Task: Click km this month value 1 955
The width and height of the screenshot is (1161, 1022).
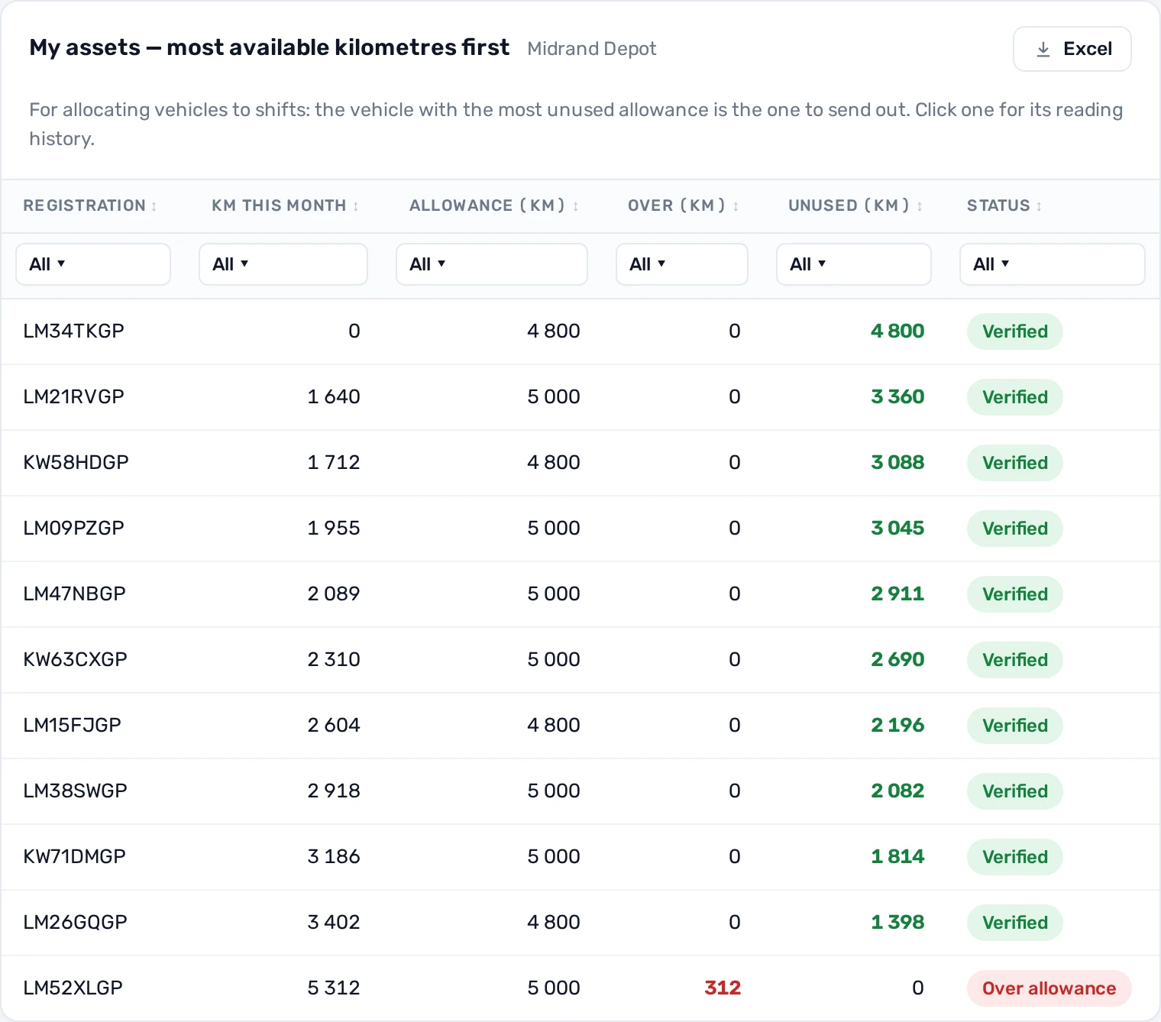Action: [x=334, y=528]
